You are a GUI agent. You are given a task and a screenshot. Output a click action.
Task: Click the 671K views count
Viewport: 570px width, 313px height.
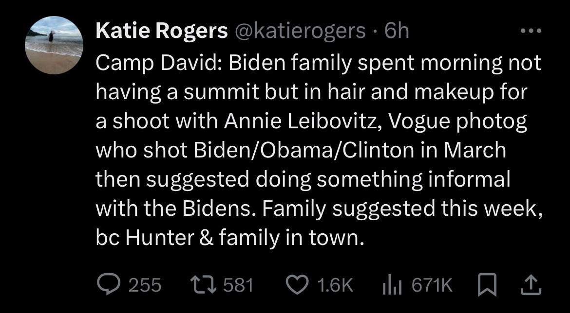coord(432,285)
